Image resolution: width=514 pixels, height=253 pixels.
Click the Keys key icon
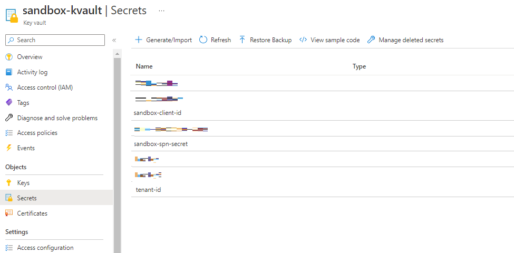(x=9, y=182)
